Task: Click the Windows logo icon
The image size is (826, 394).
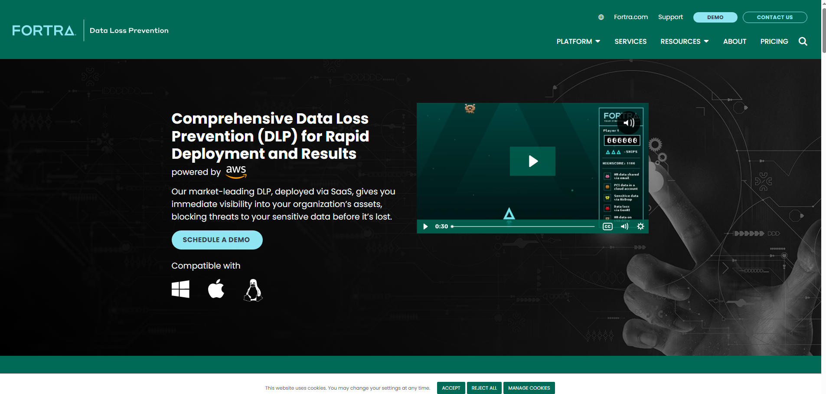Action: (180, 289)
